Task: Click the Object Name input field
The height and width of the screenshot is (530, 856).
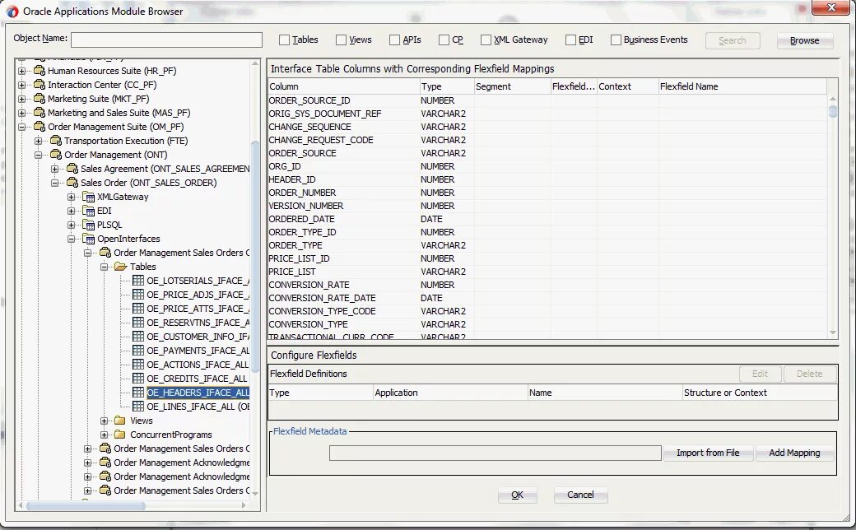Action: [x=166, y=40]
